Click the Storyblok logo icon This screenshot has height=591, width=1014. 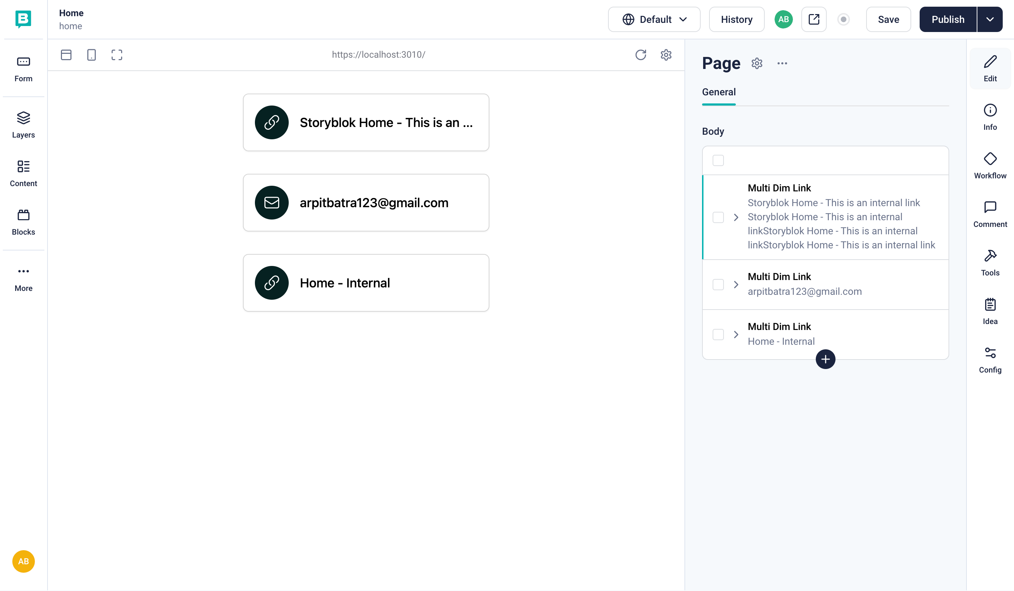23,19
